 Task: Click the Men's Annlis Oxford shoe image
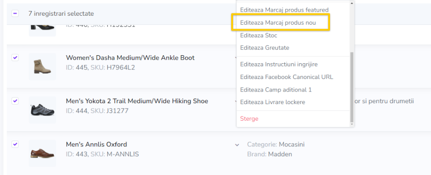click(x=42, y=153)
